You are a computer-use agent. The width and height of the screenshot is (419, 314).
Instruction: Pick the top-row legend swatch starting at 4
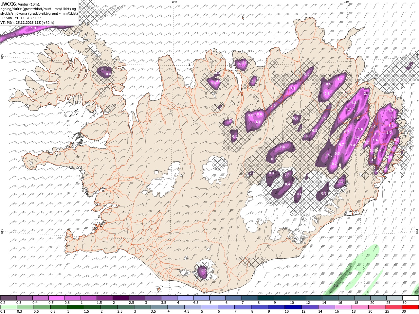click(x=185, y=298)
